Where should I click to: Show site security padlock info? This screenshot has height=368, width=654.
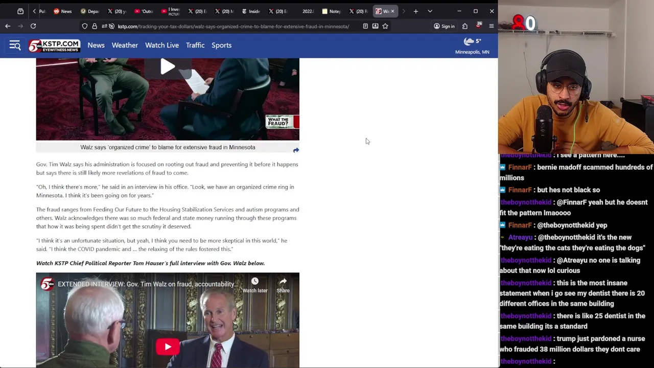click(95, 26)
